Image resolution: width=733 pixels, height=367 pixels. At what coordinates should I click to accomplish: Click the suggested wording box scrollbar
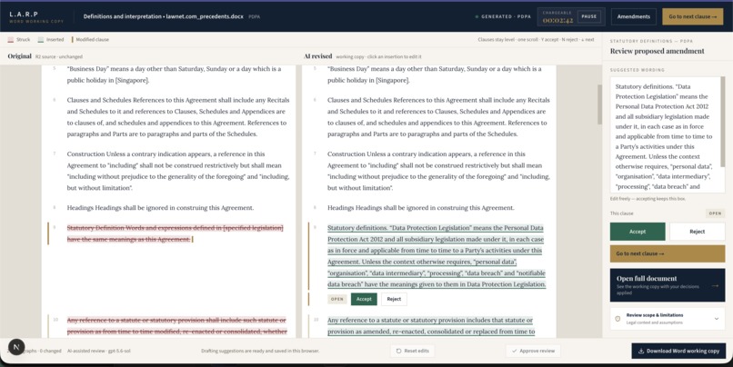point(723,122)
